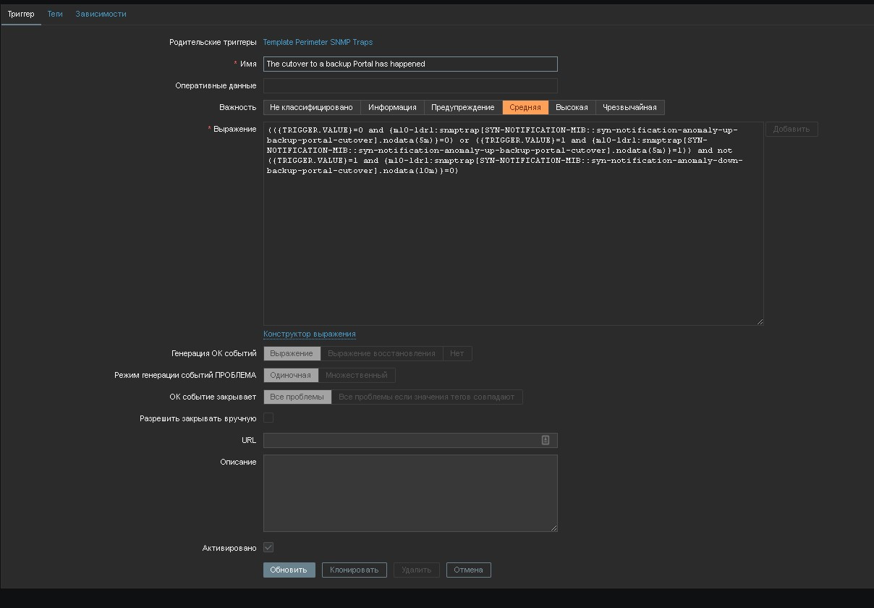
Task: Click the Имя trigger name field
Action: [410, 64]
